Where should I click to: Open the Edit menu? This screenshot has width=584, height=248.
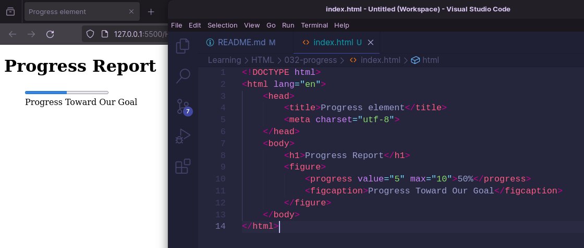(195, 25)
